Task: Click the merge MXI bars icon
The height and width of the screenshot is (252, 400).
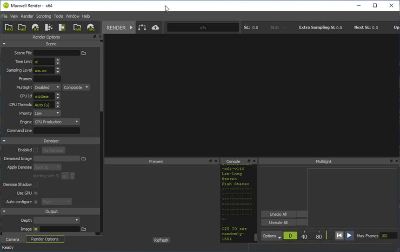Action: (x=48, y=27)
